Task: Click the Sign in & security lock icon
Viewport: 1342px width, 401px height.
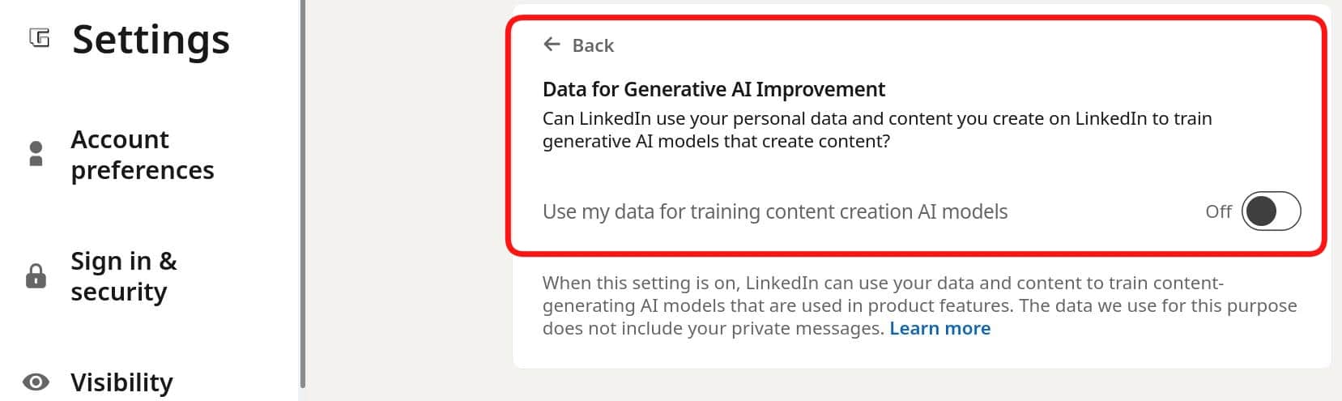Action: [36, 275]
